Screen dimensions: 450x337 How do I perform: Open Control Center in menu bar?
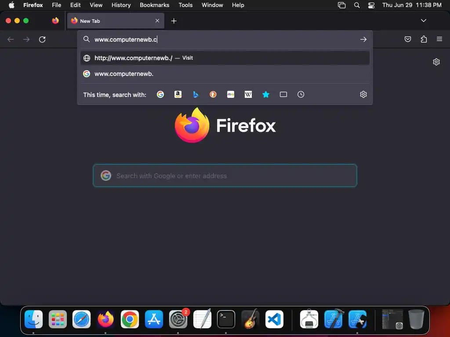(371, 5)
